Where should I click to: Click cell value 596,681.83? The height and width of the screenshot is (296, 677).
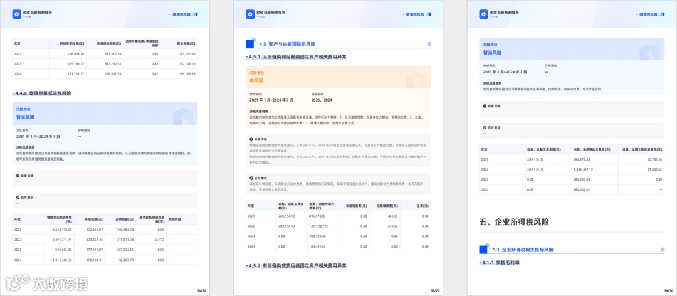[x=63, y=250]
